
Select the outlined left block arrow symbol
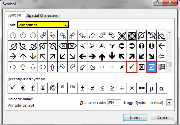161,57
